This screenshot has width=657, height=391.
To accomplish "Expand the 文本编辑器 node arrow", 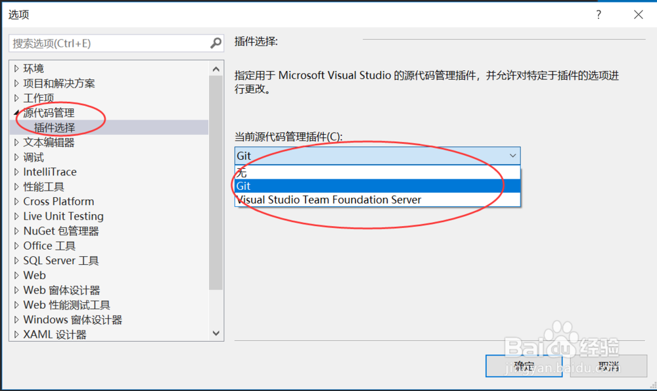I will 16,143.
